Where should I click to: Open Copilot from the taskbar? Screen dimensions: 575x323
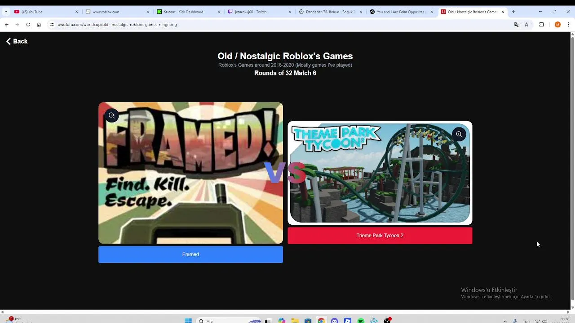tap(282, 321)
